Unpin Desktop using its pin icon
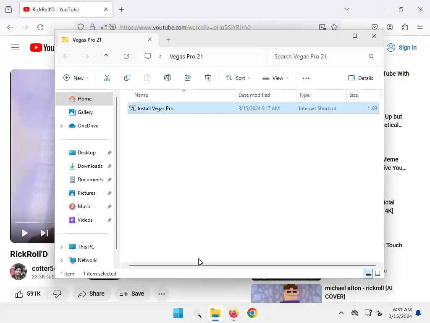Image resolution: width=430 pixels, height=323 pixels. pyautogui.click(x=110, y=153)
